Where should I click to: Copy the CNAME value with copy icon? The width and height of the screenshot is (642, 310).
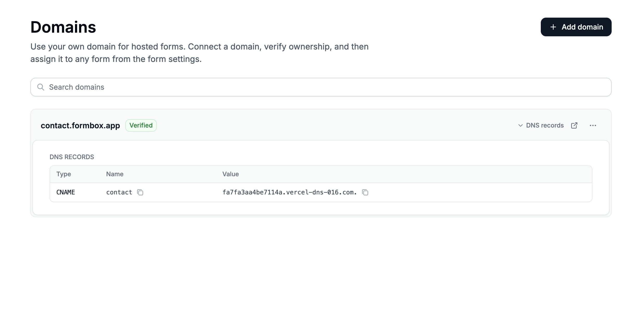[365, 192]
